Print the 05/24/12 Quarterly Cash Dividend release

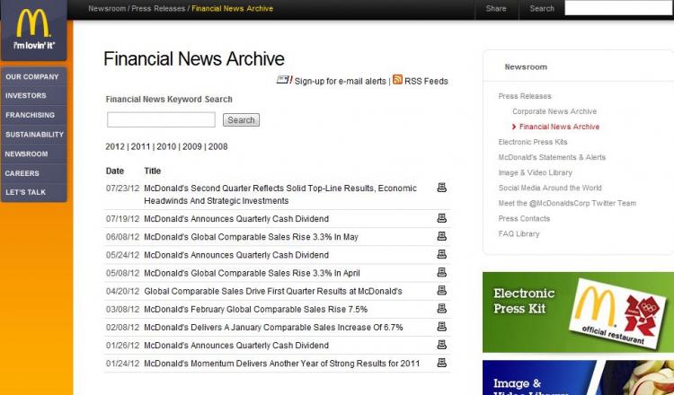coord(441,254)
